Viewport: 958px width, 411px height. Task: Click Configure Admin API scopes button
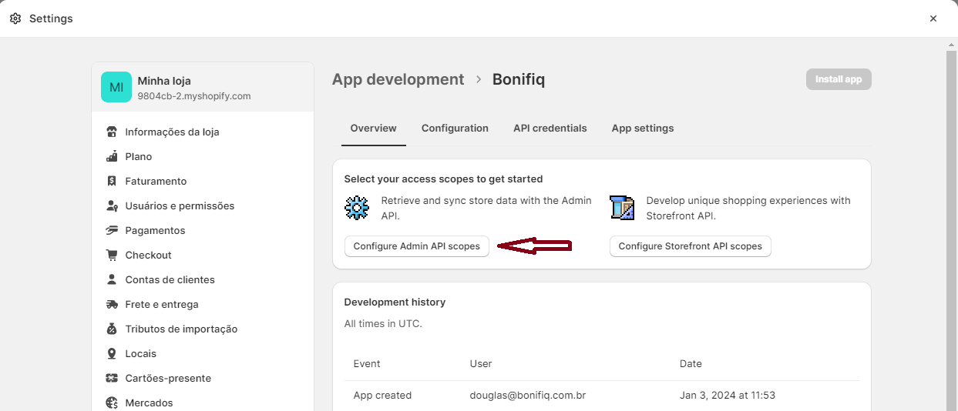point(417,246)
